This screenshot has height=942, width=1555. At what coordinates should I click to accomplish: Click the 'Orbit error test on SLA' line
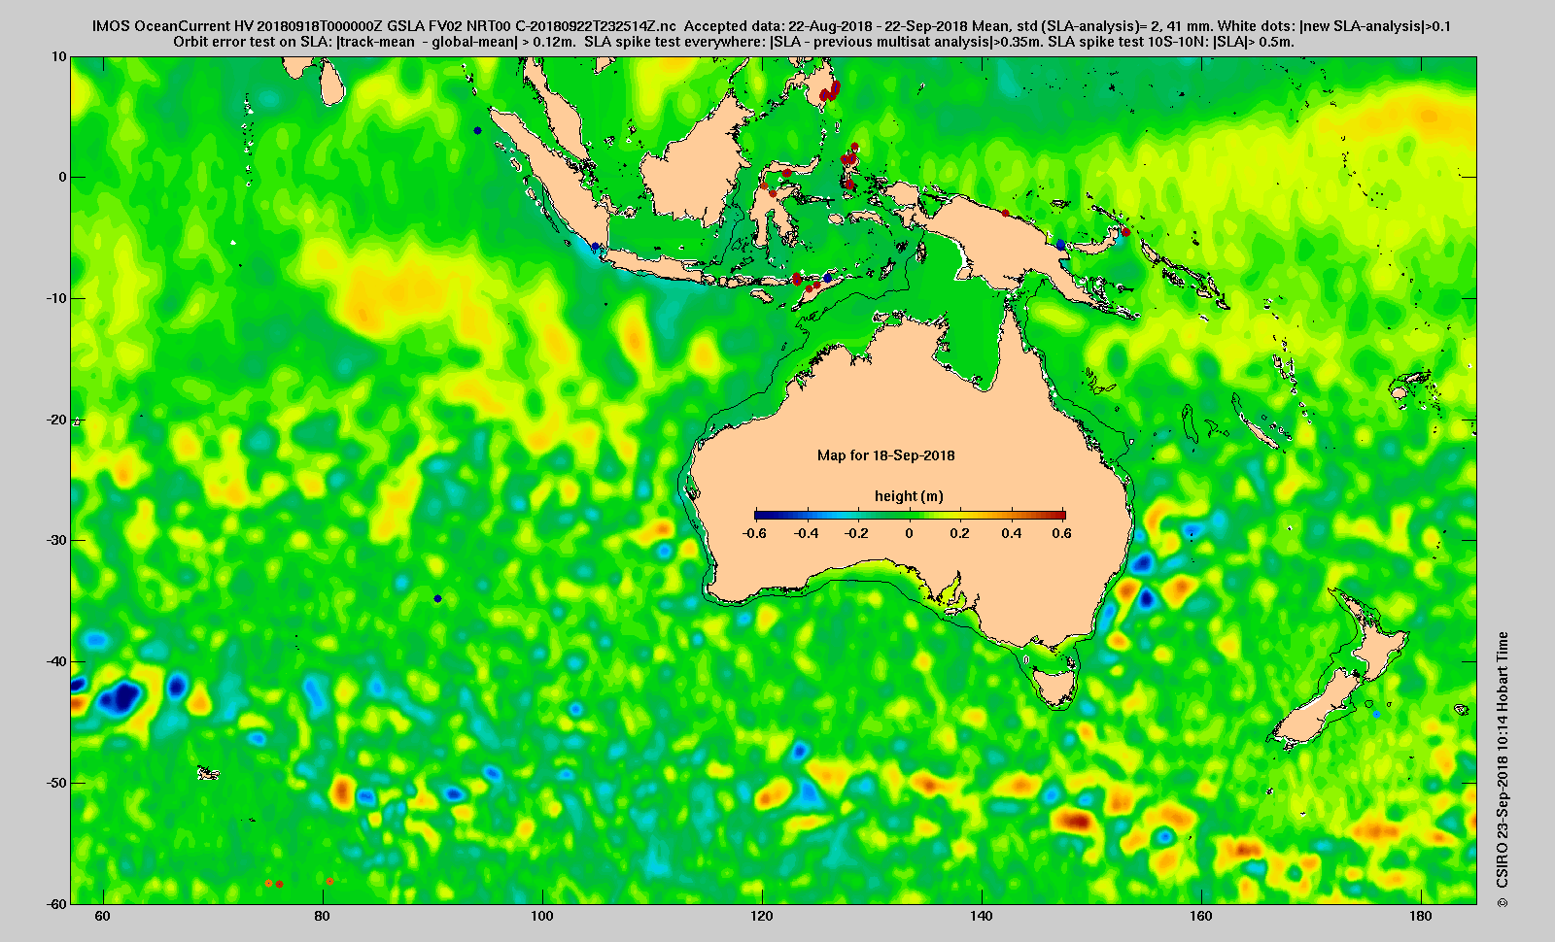pyautogui.click(x=734, y=42)
